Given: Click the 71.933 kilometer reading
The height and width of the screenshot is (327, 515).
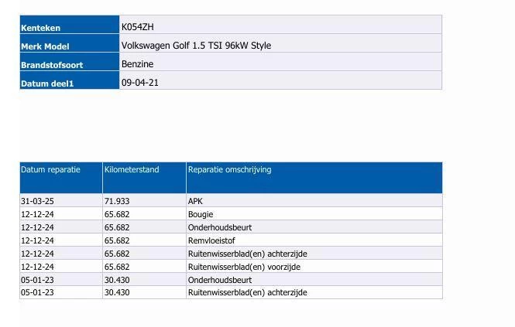Looking at the screenshot, I should point(117,201).
